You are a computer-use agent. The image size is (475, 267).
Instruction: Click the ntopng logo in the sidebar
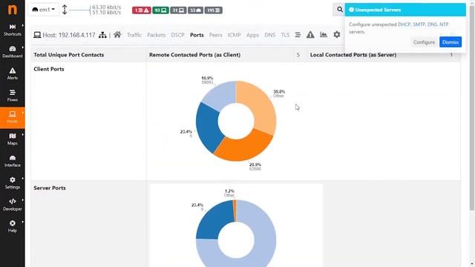pyautogui.click(x=12, y=10)
